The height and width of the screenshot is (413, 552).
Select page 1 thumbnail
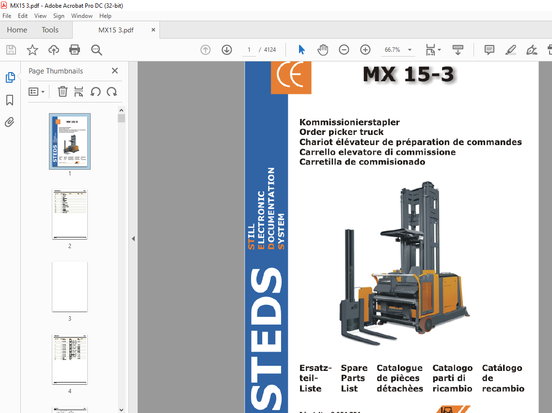pyautogui.click(x=70, y=141)
